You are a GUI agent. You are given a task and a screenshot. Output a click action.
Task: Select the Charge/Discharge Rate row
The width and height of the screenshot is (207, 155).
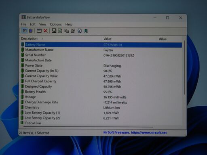pos(101,102)
